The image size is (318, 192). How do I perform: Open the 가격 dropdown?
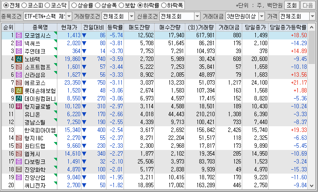click(x=312, y=16)
